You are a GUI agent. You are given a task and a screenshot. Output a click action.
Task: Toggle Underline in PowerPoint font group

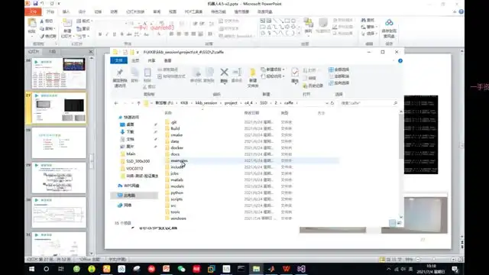click(115, 34)
